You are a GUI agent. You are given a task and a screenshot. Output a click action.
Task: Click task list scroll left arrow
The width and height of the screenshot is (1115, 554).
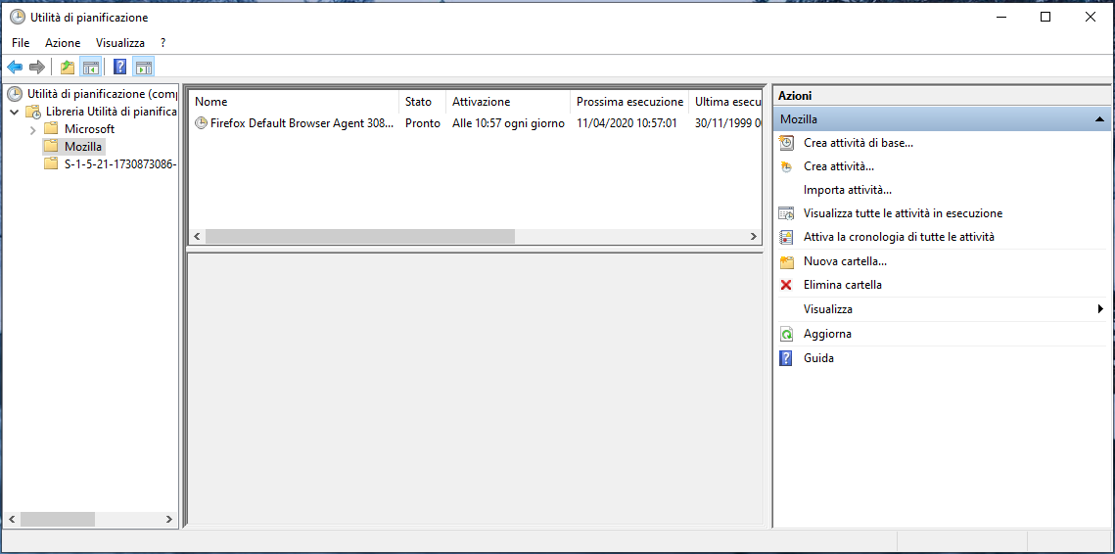pos(197,236)
